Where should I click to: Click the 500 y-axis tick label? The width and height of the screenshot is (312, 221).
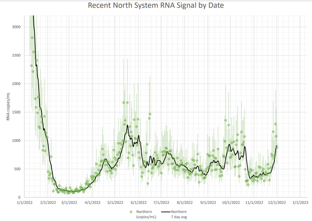[x=16, y=169]
